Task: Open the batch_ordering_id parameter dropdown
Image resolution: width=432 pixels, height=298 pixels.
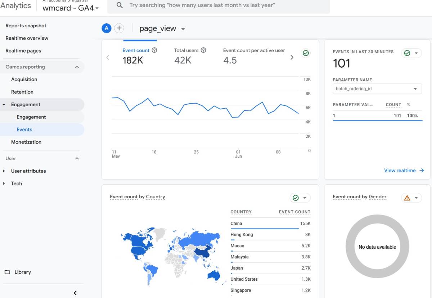Action: [377, 89]
